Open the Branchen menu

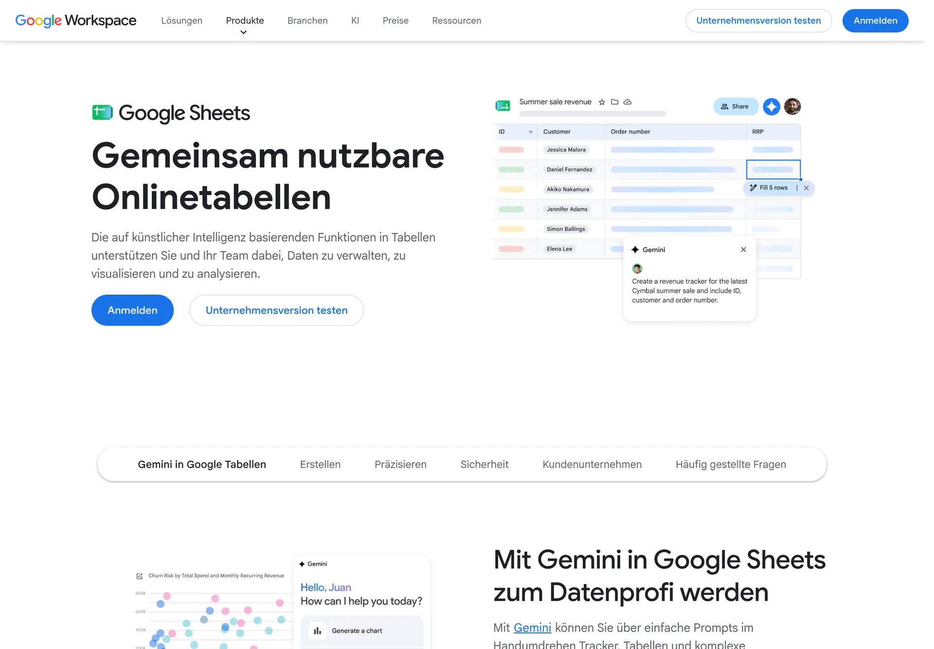[307, 20]
